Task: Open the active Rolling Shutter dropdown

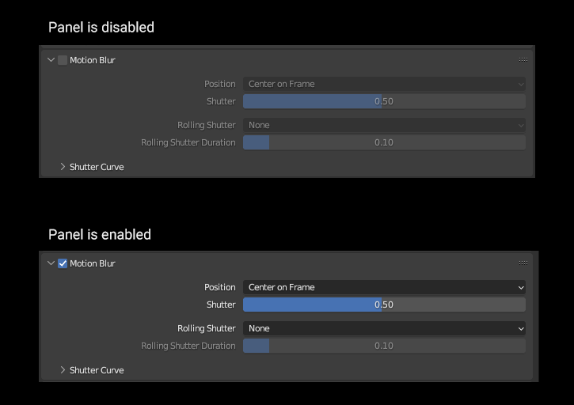Action: coord(384,328)
